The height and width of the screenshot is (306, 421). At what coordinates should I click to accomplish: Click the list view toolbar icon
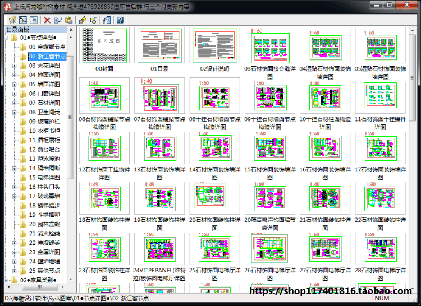point(33,20)
